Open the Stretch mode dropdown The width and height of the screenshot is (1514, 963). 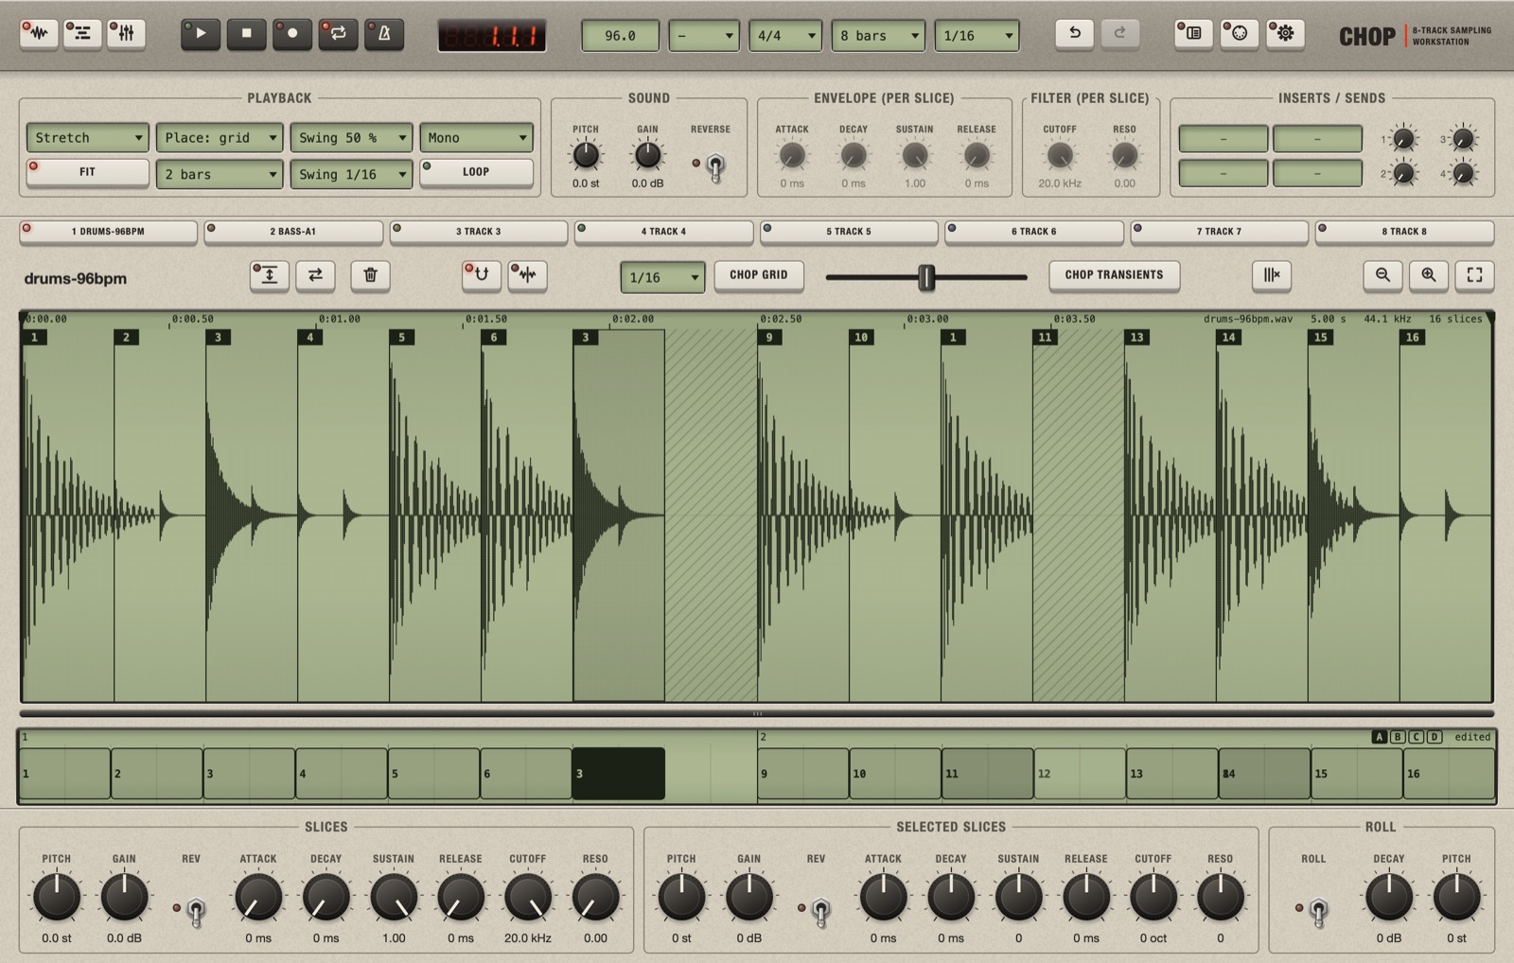[x=87, y=138]
